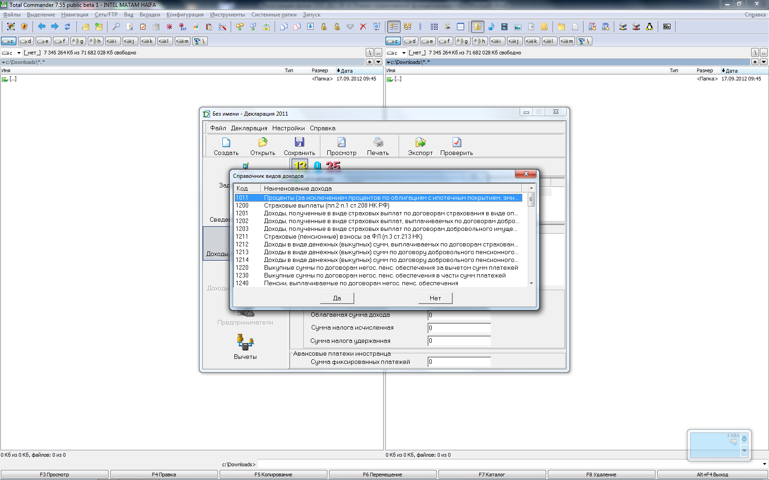Image resolution: width=769 pixels, height=480 pixels.
Task: Click the Multi-rename tool icon
Action: [x=222, y=27]
